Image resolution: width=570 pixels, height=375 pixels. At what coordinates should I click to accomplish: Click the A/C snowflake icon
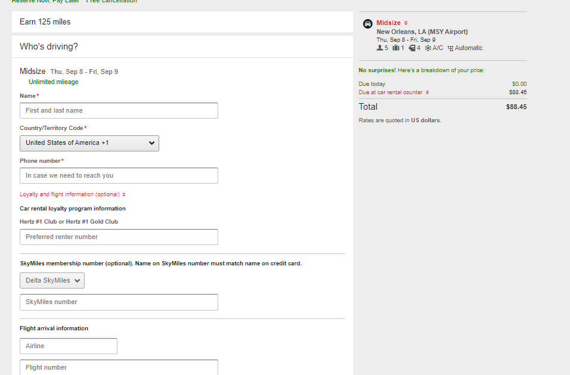428,48
